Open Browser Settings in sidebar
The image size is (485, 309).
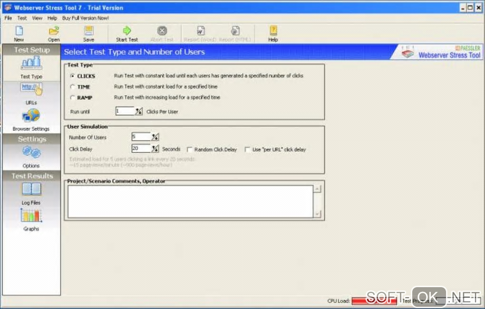tap(31, 120)
